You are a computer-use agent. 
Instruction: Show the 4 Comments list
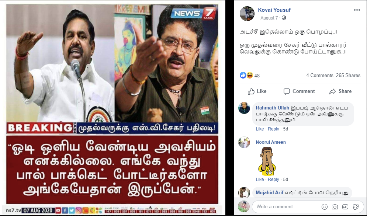(320, 75)
